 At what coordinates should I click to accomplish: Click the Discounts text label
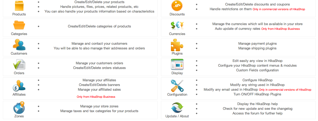(x=177, y=14)
